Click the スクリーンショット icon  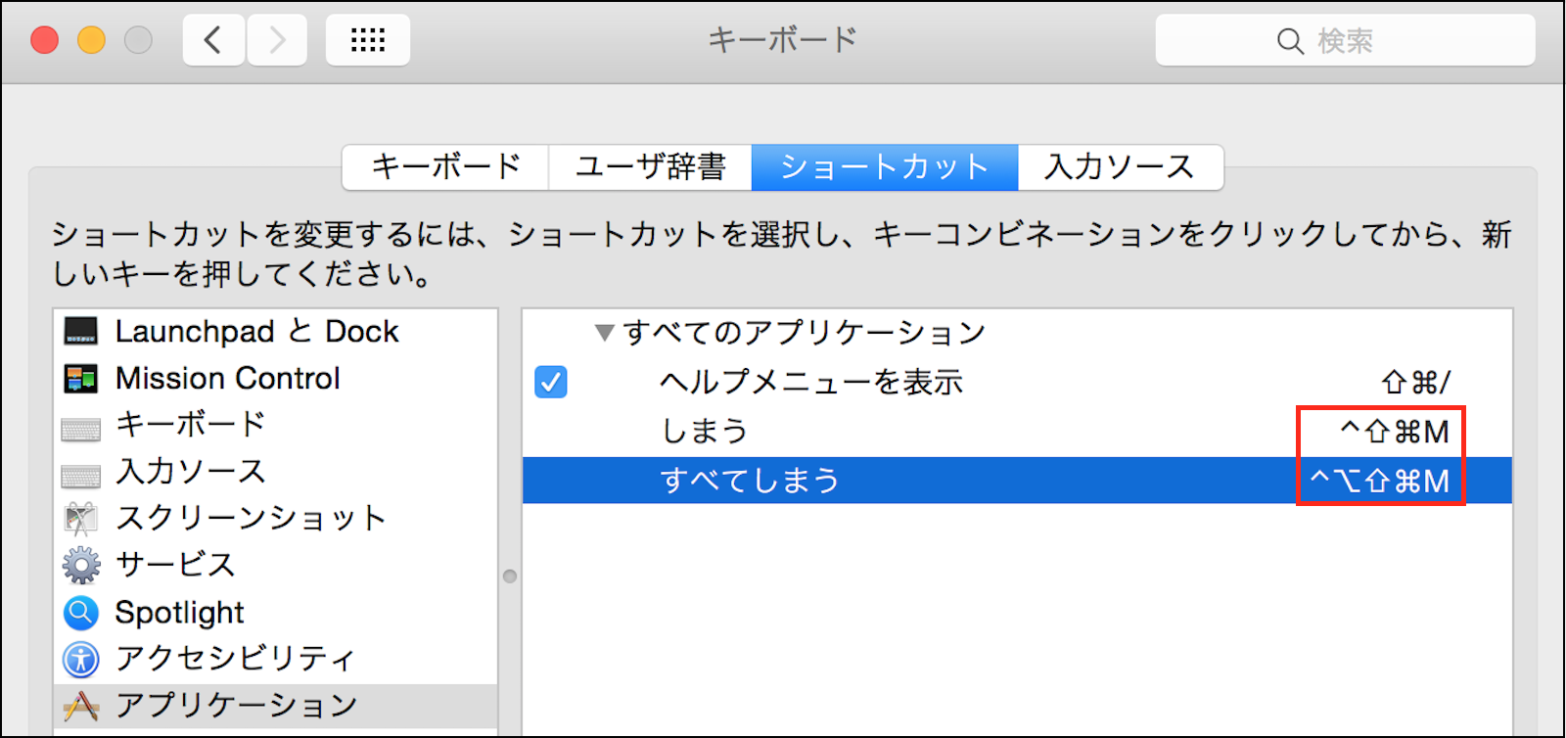point(81,519)
